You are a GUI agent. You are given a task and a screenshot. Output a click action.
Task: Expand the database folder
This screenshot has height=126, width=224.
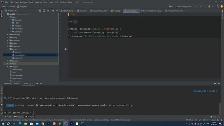[x=7, y=41]
